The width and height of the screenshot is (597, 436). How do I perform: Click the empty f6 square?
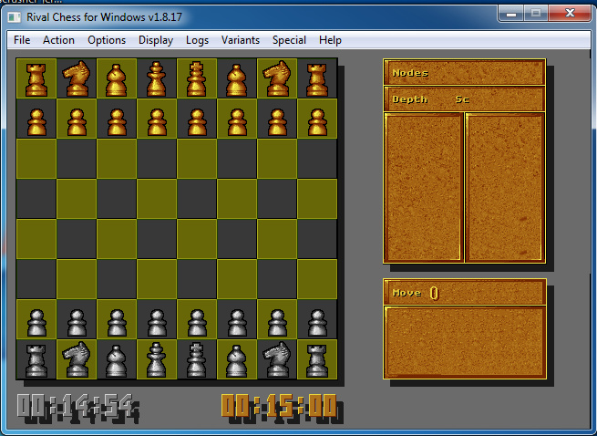coord(237,159)
